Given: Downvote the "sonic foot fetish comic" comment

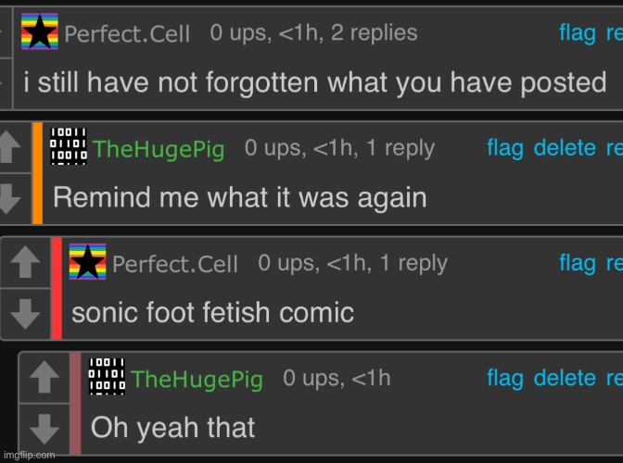Looking at the screenshot, I should point(24,313).
